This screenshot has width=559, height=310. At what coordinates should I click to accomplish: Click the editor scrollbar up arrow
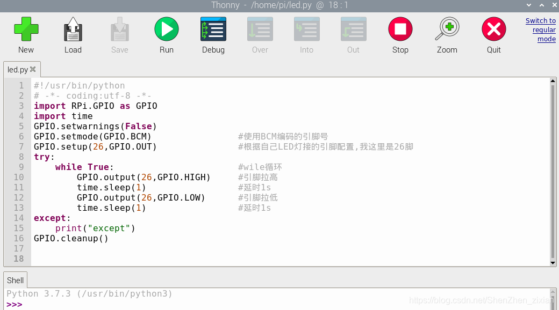point(553,81)
